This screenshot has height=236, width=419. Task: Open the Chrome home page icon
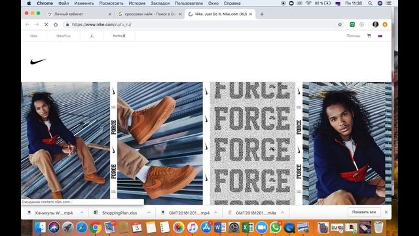coord(56,25)
